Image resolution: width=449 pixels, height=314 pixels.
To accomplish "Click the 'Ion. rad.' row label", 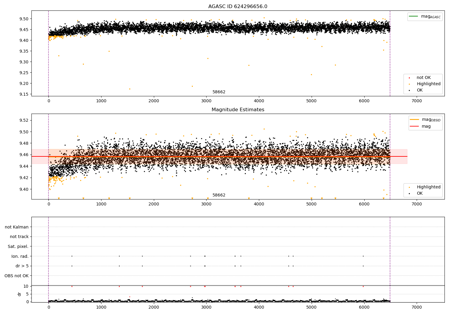I will tap(20, 256).
